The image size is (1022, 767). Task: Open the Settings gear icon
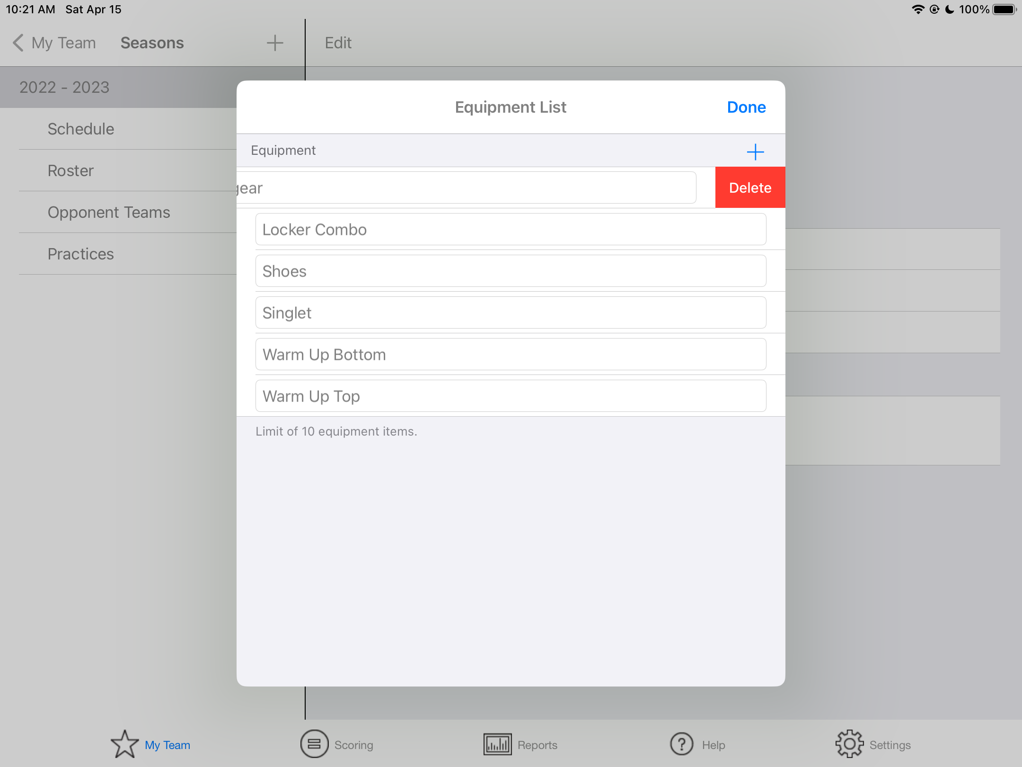849,744
